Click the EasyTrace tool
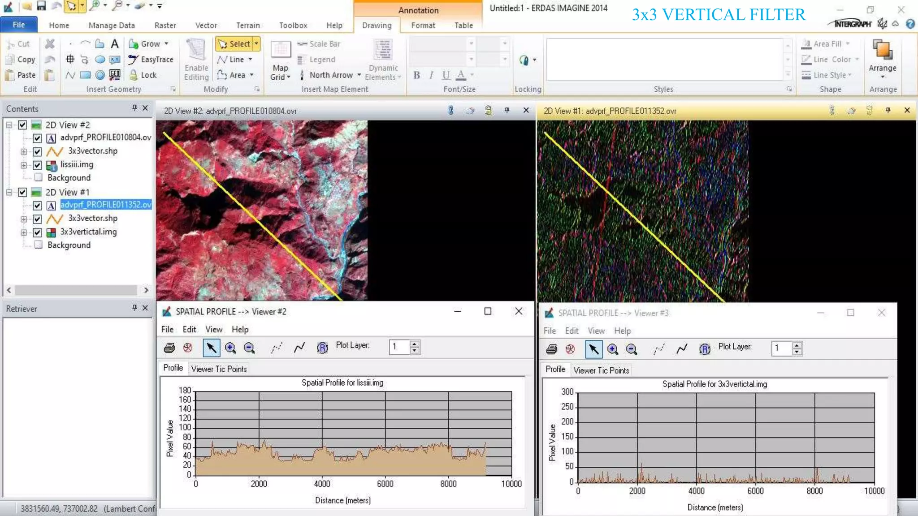 pos(151,59)
